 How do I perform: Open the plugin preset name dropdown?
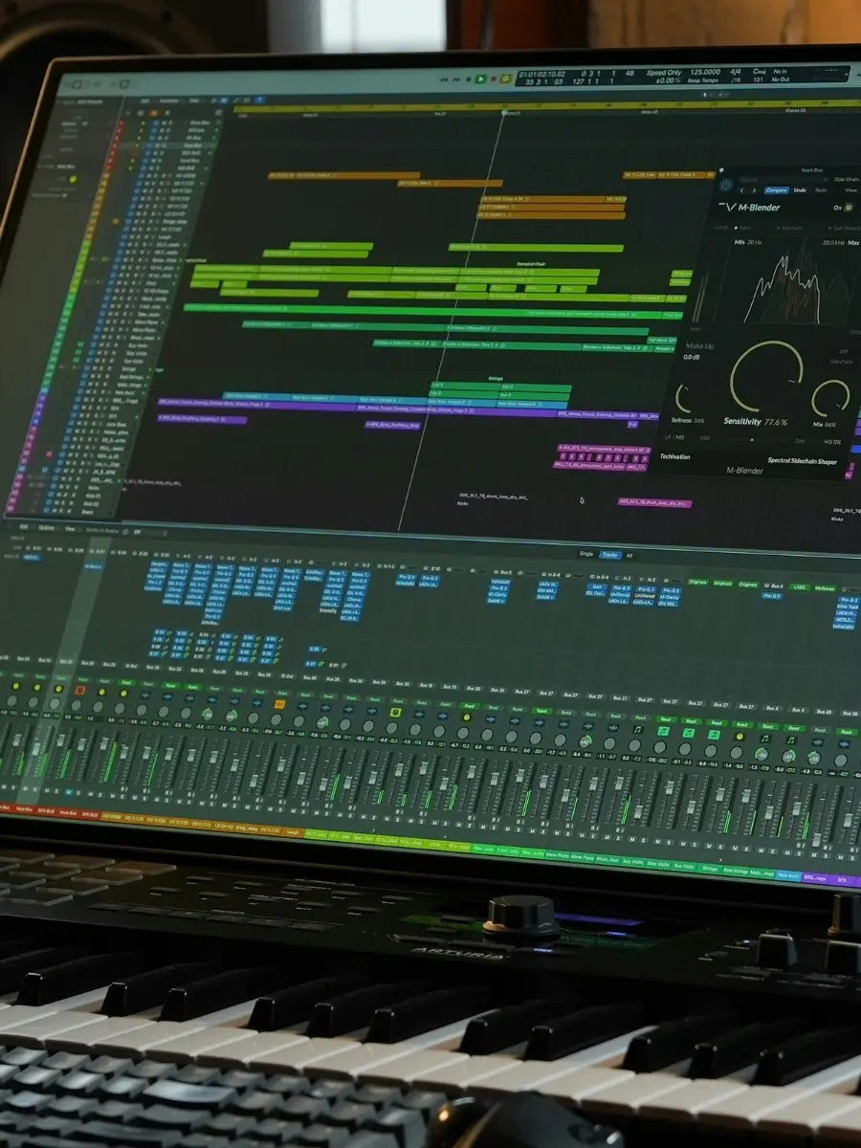pos(784,180)
